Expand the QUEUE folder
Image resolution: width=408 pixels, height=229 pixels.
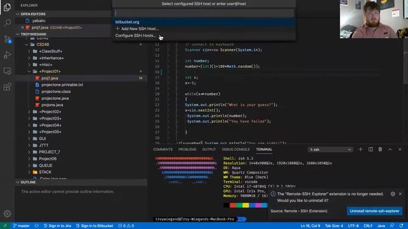click(x=29, y=165)
